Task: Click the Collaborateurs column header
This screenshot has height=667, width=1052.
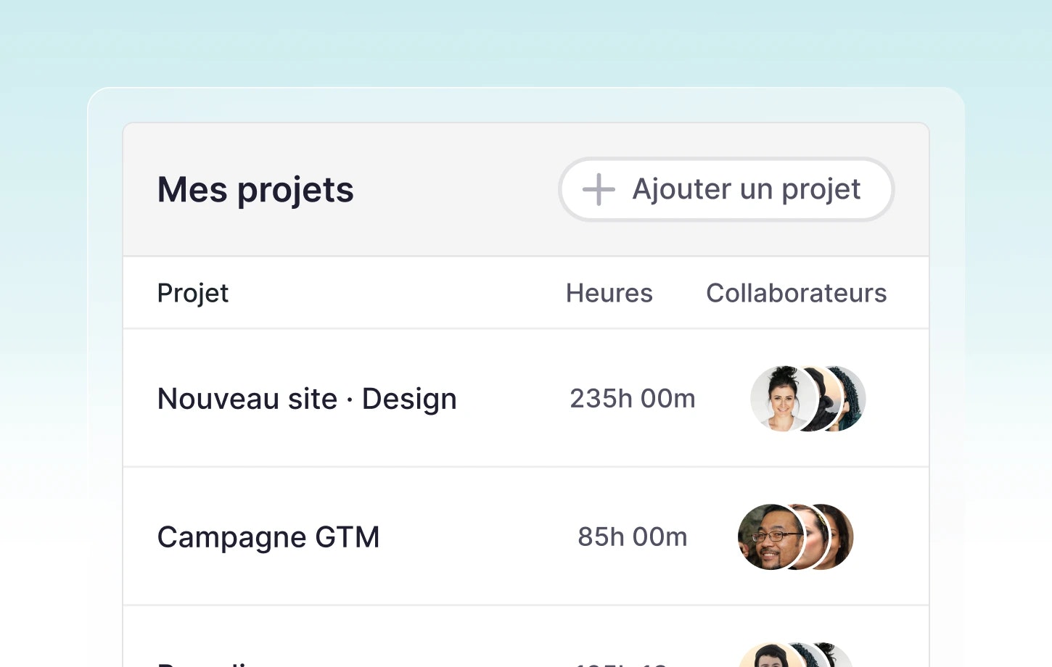Action: [x=796, y=294]
